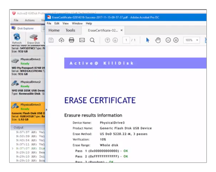Zoom out with minus circle
Image resolution: width=216 pixels, height=172 pixels.
[168, 40]
